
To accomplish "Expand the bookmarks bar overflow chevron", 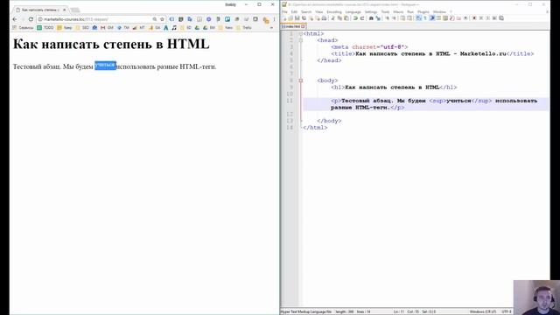I will point(272,27).
